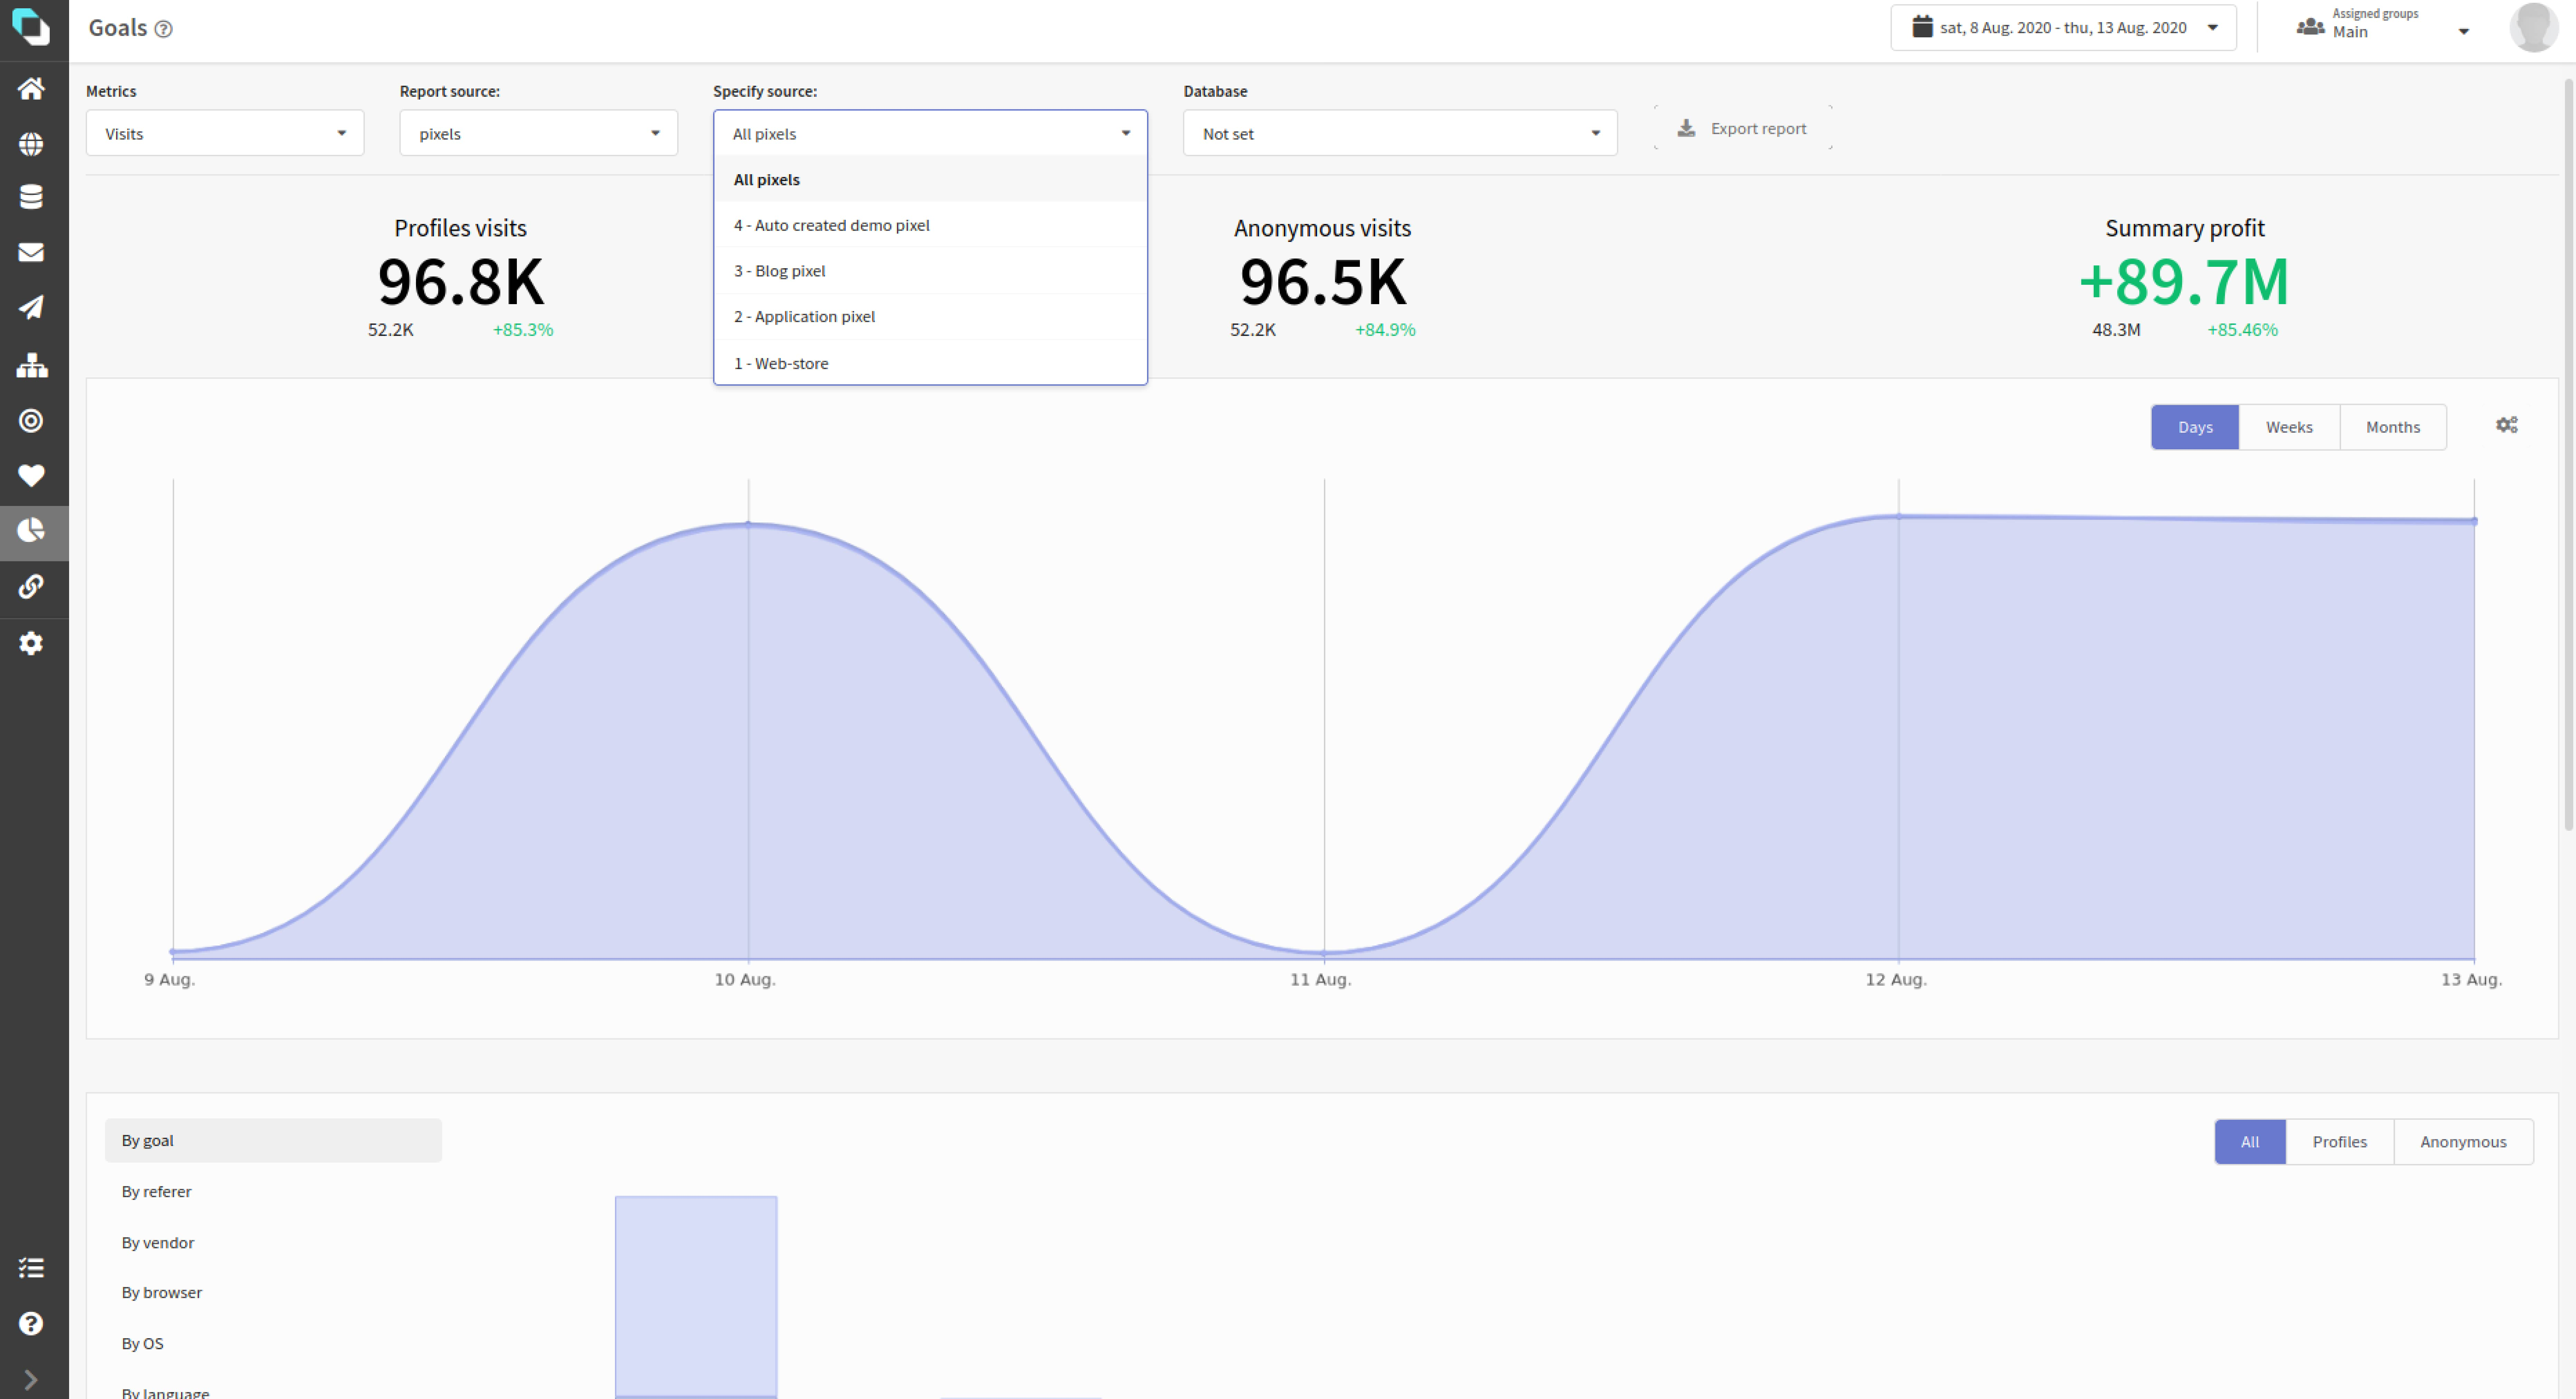Open the Metrics Visits dropdown
This screenshot has height=1399, width=2576.
pos(225,133)
